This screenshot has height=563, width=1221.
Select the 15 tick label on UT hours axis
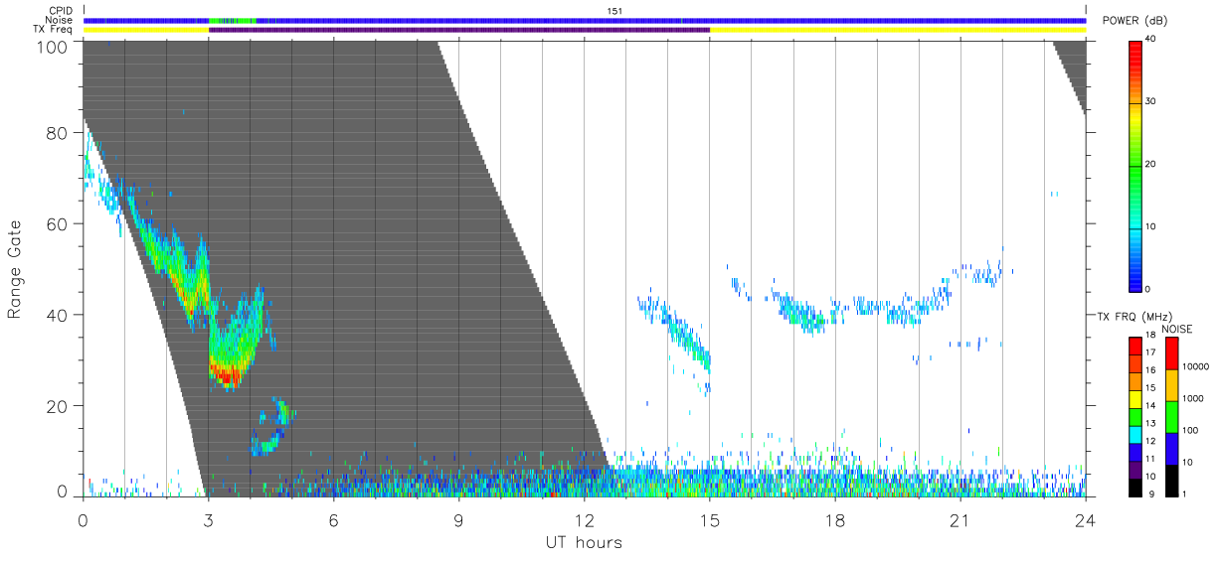pos(709,520)
